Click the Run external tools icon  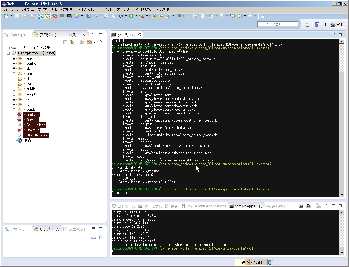142,16
